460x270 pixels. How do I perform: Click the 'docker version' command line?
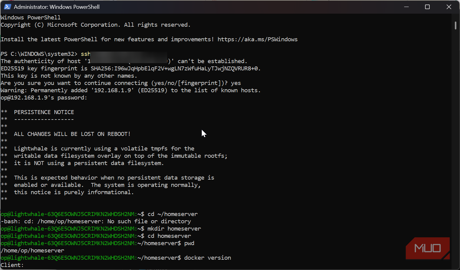point(116,258)
